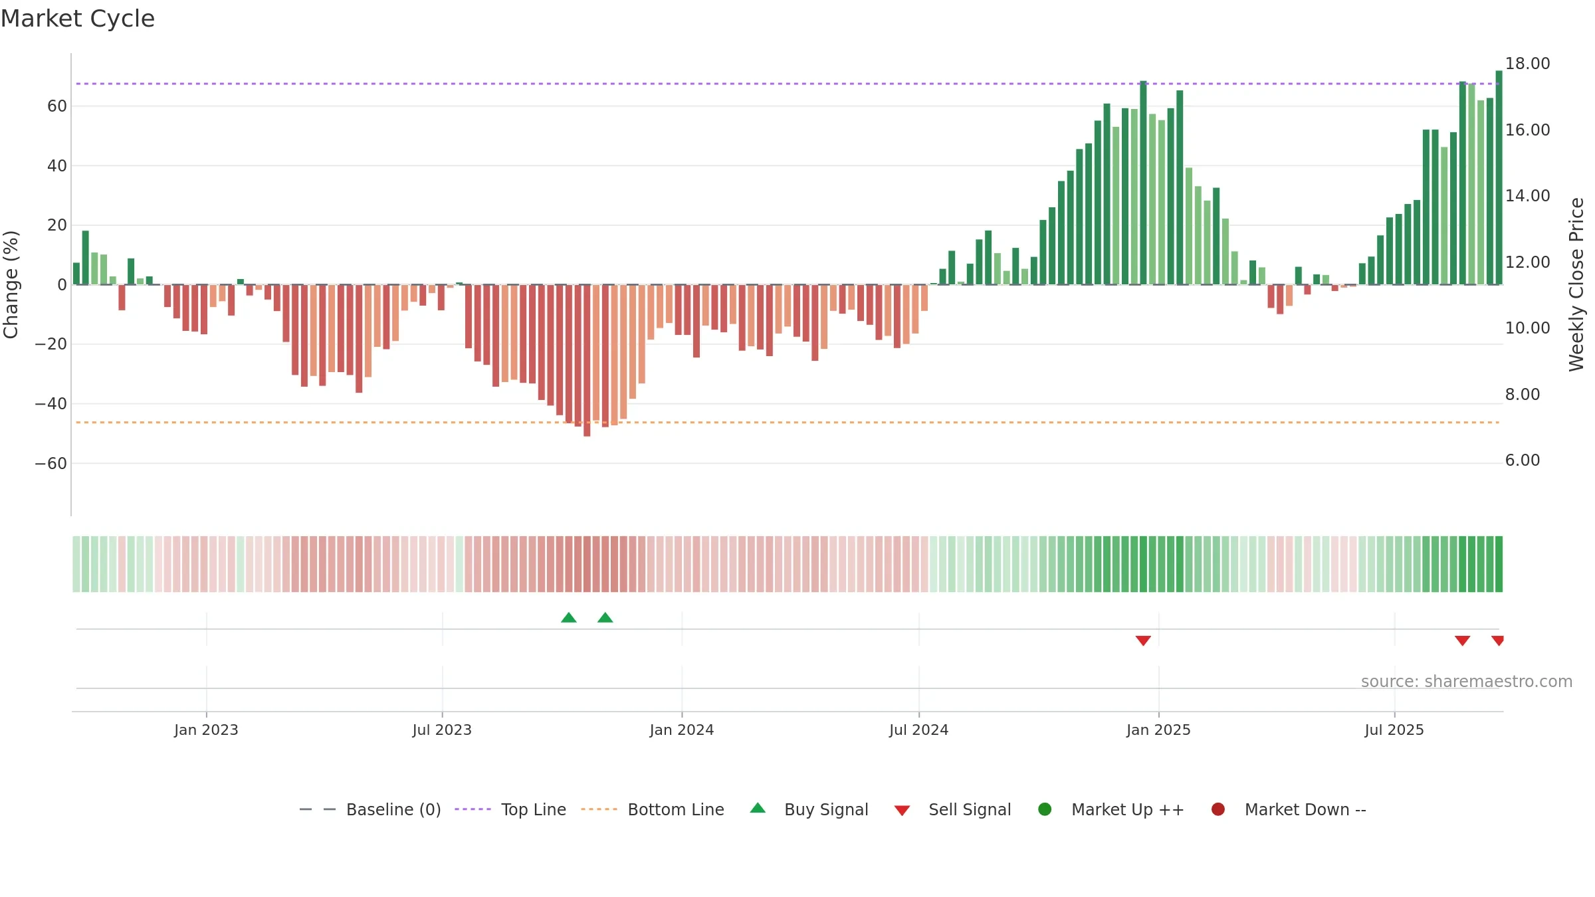
Task: Click the 18.00 price axis value
Action: [1527, 64]
